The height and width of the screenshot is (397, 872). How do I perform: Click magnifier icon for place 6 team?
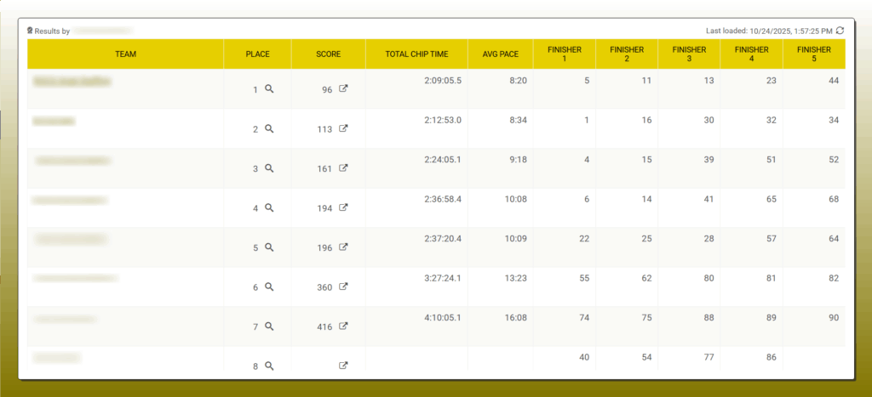[x=269, y=286]
